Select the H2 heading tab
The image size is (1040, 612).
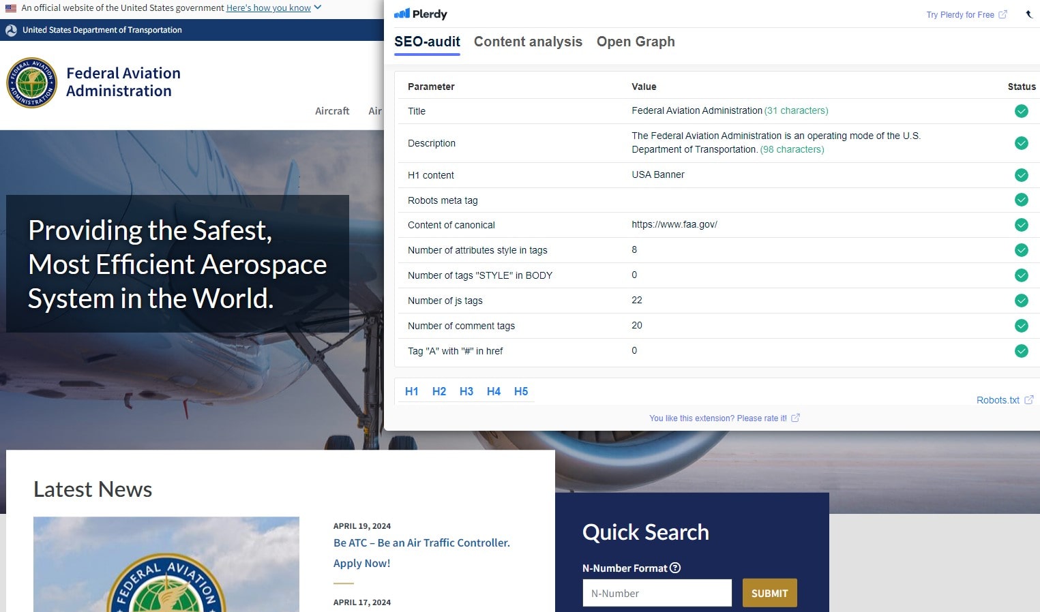point(439,391)
